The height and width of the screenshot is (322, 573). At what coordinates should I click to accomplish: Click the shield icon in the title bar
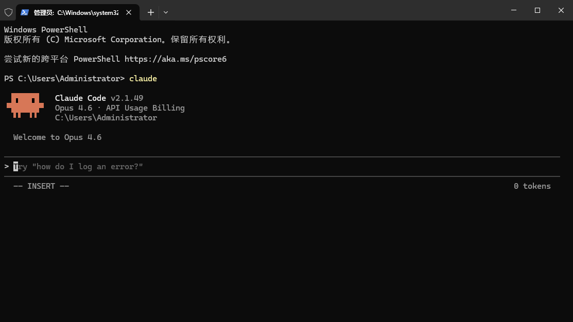point(8,12)
